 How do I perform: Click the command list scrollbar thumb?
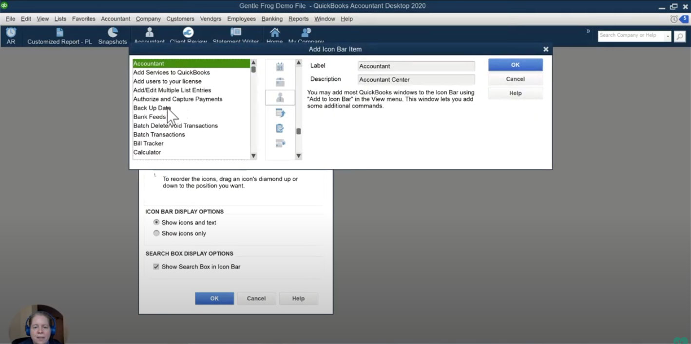tap(253, 69)
